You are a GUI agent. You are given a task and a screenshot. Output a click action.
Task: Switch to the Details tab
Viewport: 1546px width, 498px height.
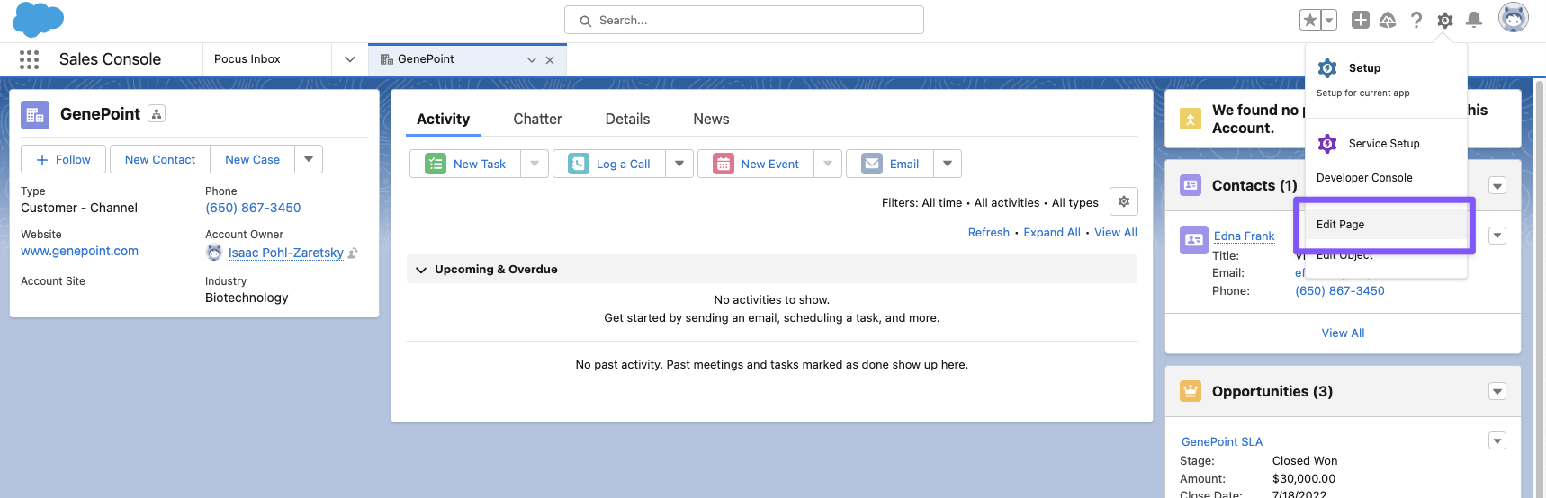pos(627,119)
